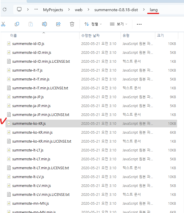Click the 10KB size cell of summernote-mn-MN.js
The height and width of the screenshot is (213, 184).
pyautogui.click(x=172, y=204)
